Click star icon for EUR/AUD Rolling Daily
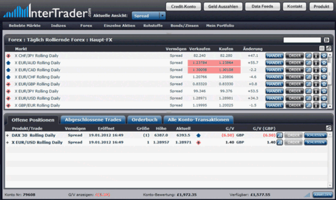Viewport: 336px width, 200px height. (324, 63)
